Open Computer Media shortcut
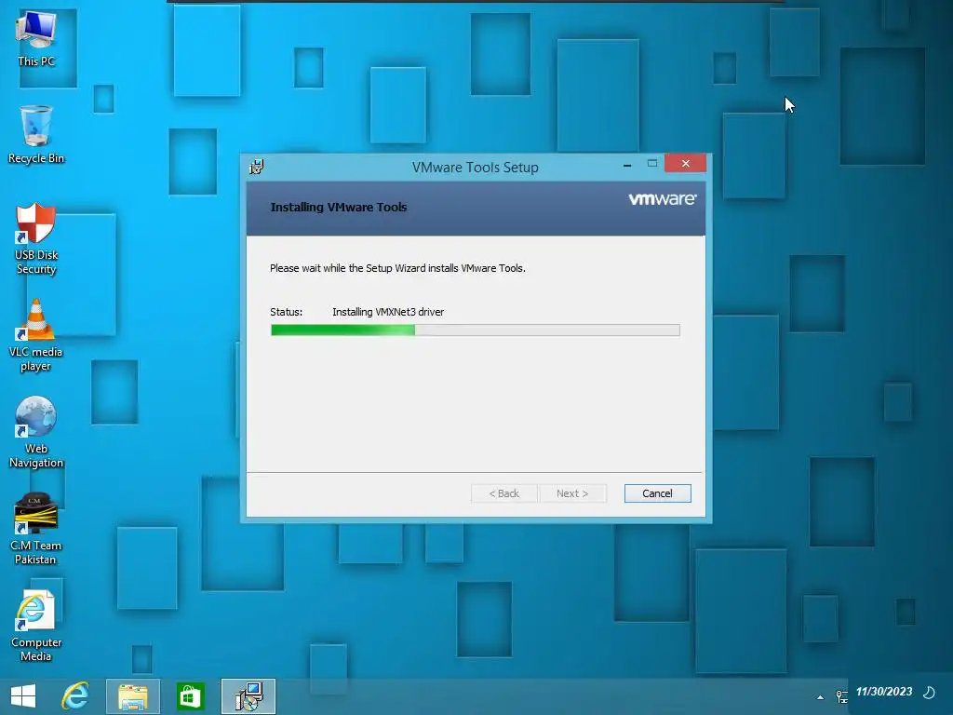 point(36,626)
